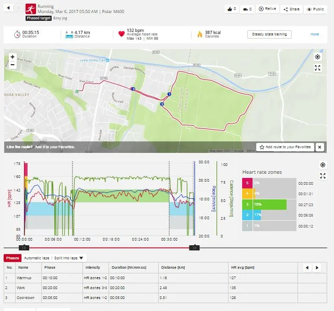
Task: Open the graph settings gear icon
Action: (x=323, y=165)
